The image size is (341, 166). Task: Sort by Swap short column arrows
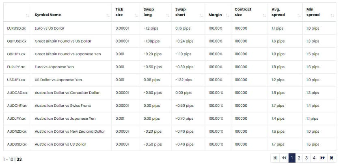tap(201, 15)
